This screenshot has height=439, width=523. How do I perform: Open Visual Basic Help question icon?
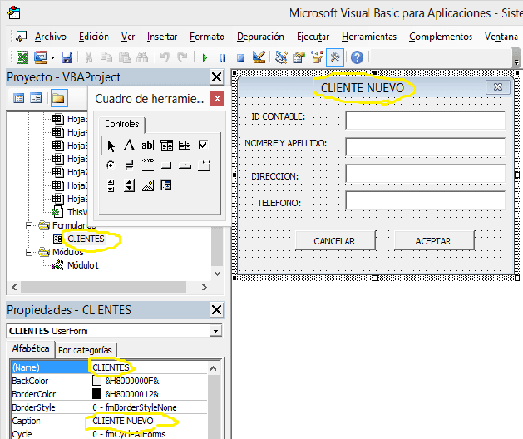(x=357, y=57)
